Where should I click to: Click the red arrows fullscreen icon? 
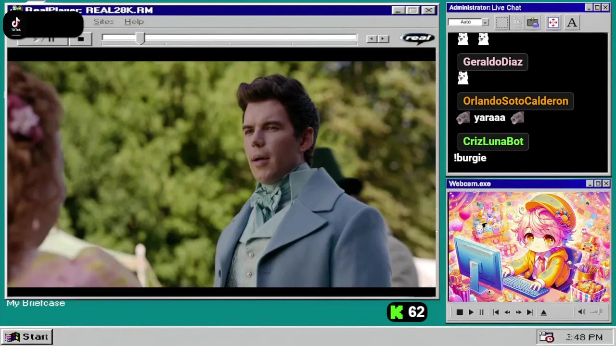tap(553, 23)
